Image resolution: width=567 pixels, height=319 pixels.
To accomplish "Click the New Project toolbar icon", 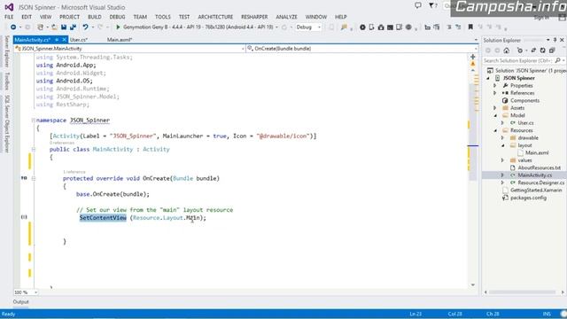I will click(x=40, y=27).
